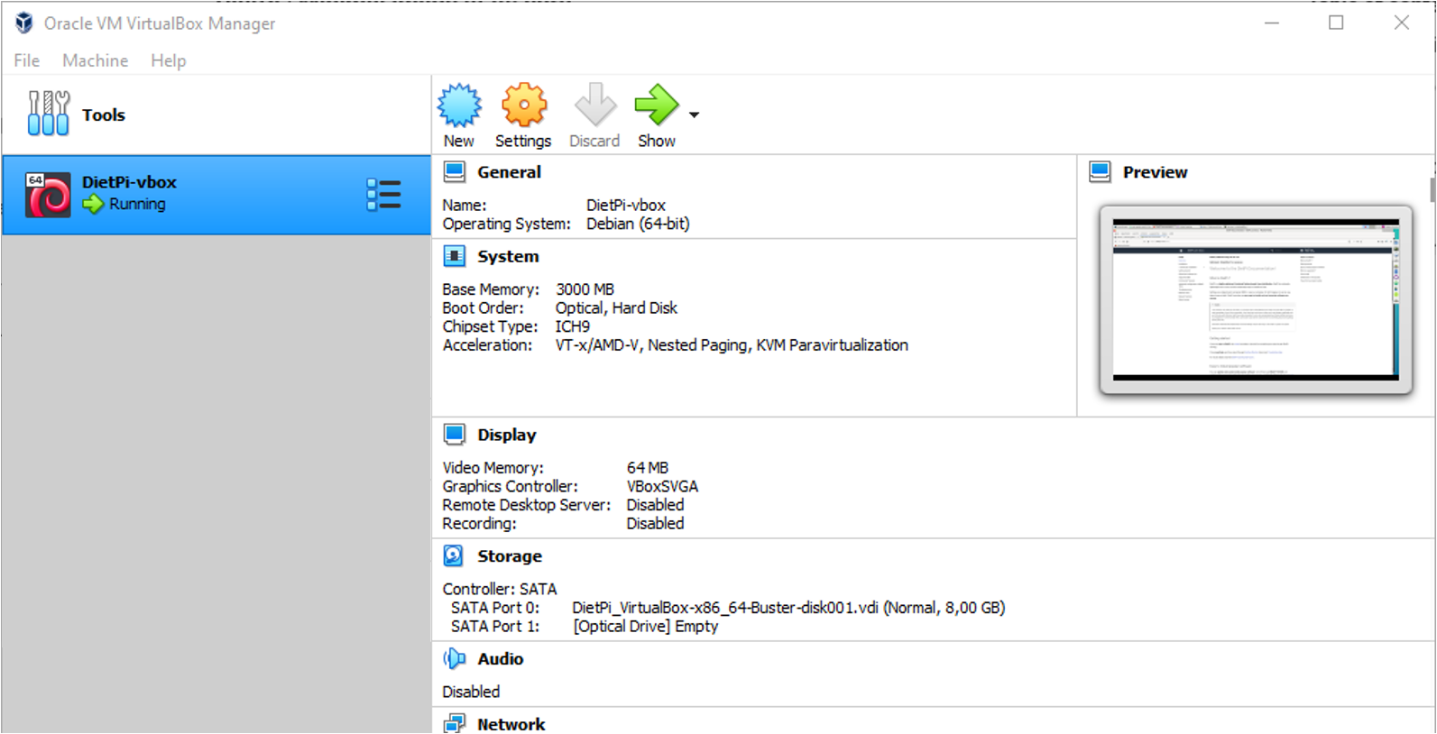The width and height of the screenshot is (1437, 734).
Task: Click the Preview section monitor icon
Action: coord(1100,171)
